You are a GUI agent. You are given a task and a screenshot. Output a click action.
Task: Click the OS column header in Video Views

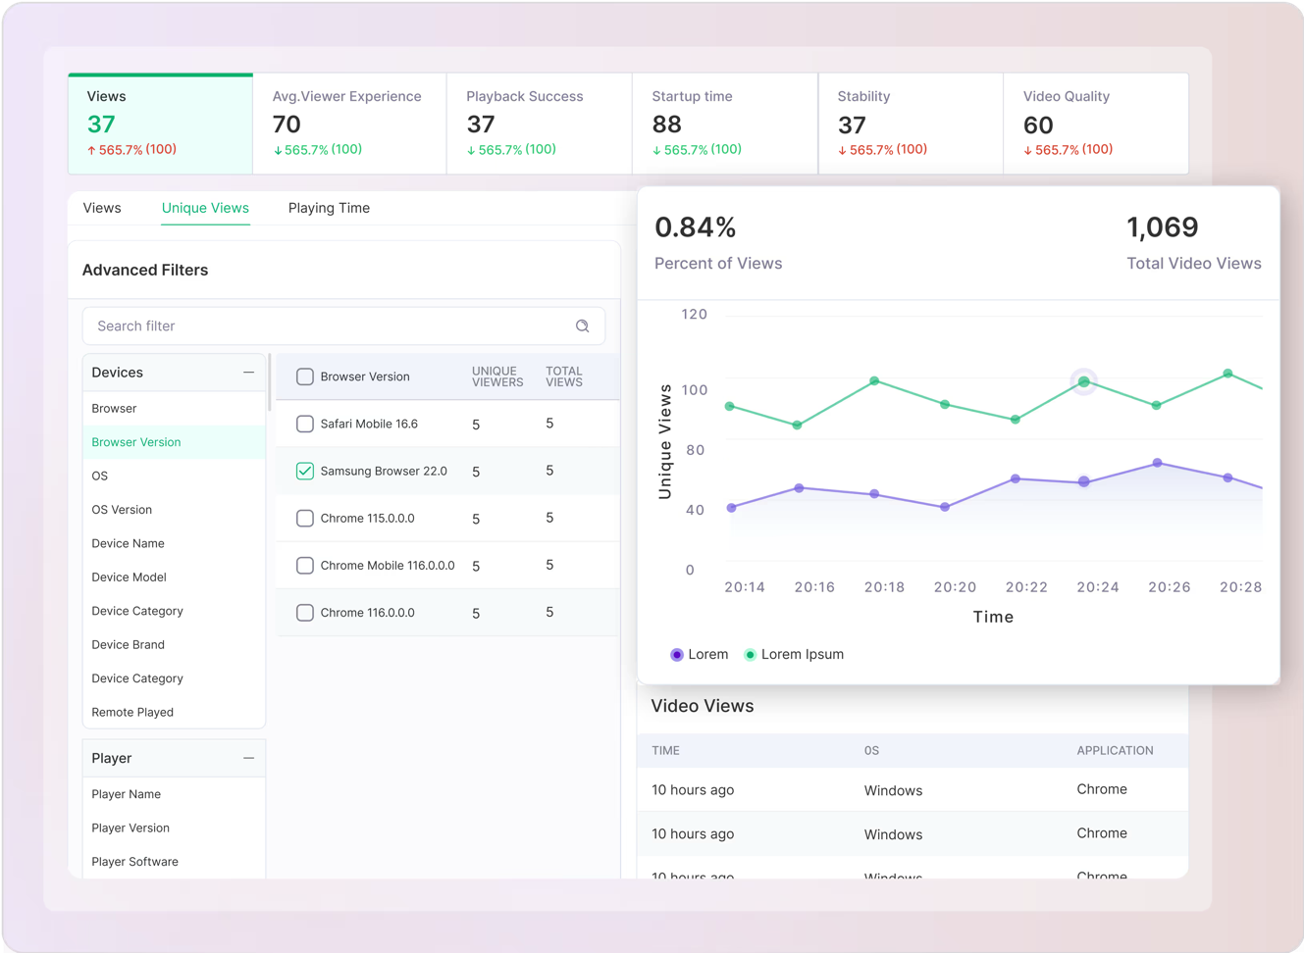click(x=871, y=751)
